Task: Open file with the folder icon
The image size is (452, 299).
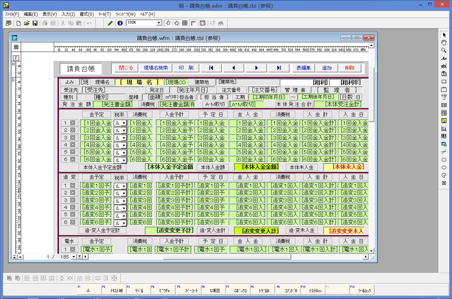Action: pyautogui.click(x=27, y=23)
